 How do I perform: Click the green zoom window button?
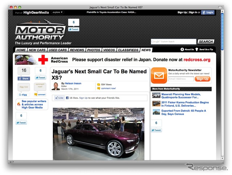[20, 7]
